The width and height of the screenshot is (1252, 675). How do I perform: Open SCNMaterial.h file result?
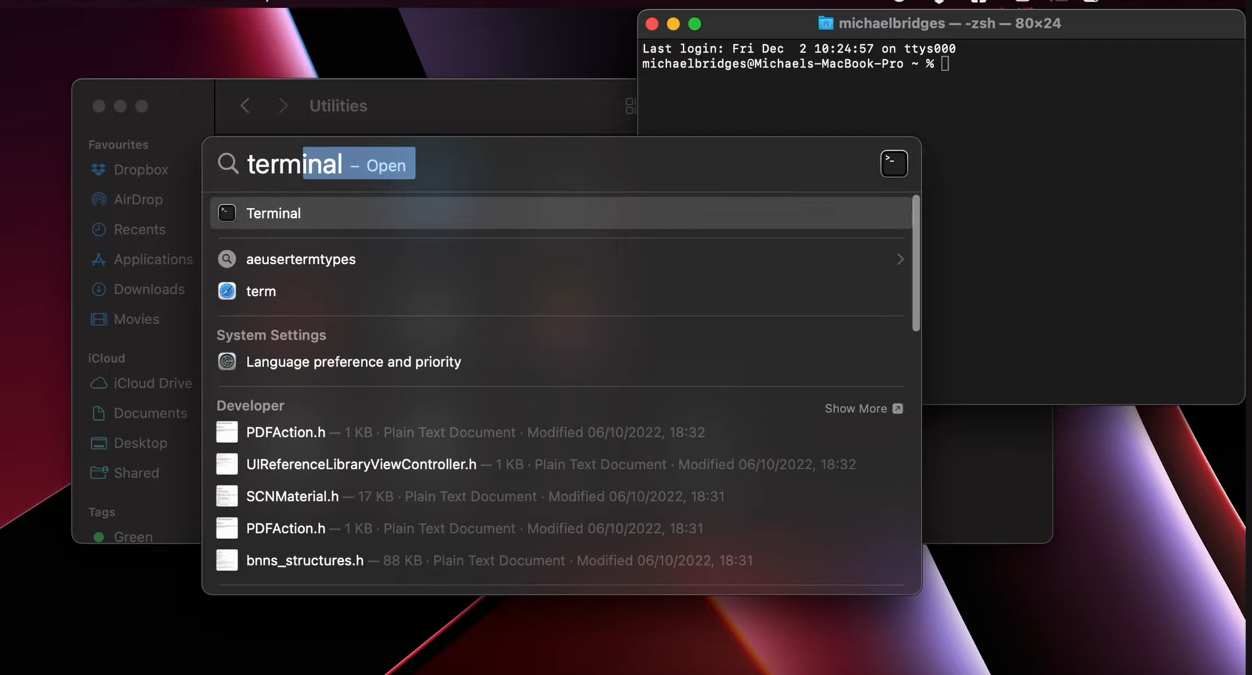(292, 496)
